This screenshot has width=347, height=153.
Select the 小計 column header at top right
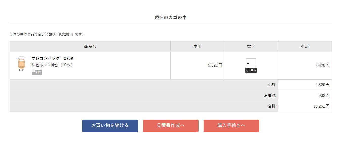click(305, 47)
